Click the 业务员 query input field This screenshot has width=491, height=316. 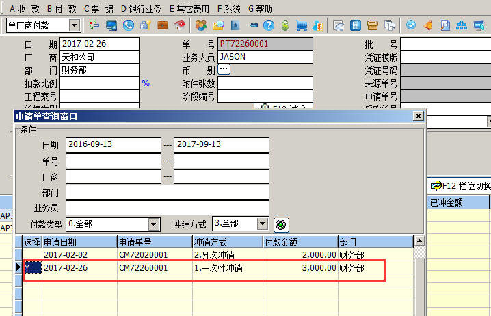tap(168, 208)
